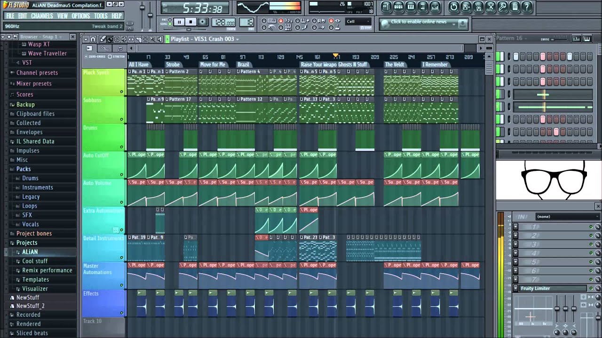
Task: Toggle mixer effect slot 1 enable LED
Action: [x=591, y=227]
